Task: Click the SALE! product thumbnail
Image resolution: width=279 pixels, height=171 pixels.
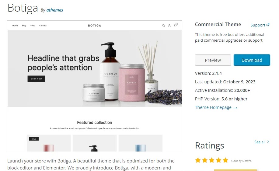Action: coord(49,143)
